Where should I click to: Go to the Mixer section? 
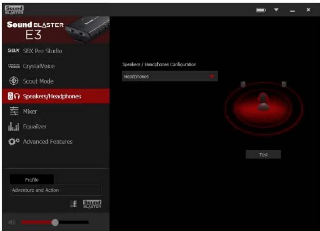tap(56, 111)
